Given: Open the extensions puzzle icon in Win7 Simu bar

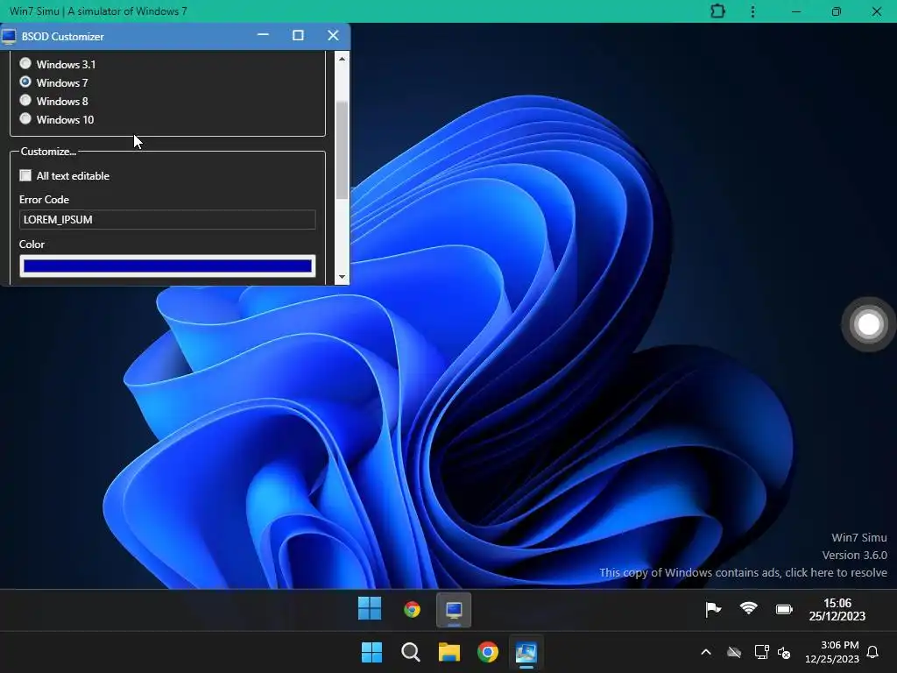Looking at the screenshot, I should point(717,11).
